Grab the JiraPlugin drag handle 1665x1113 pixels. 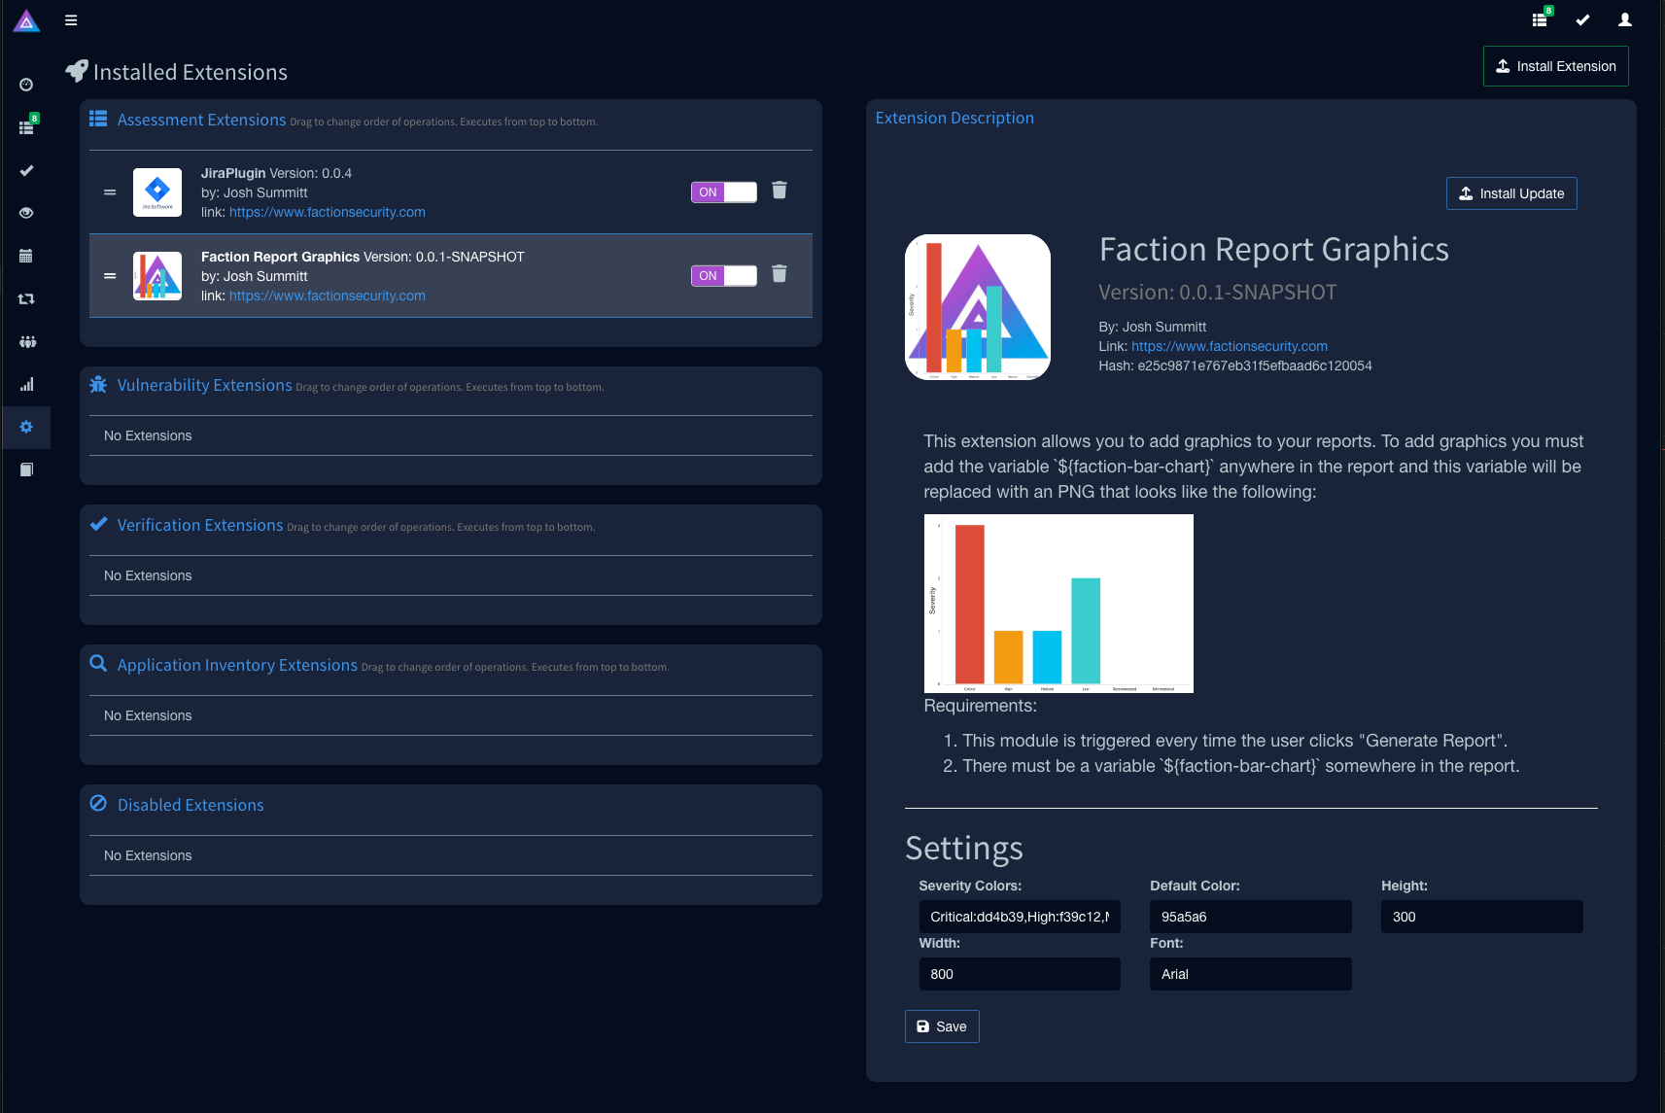(x=110, y=192)
